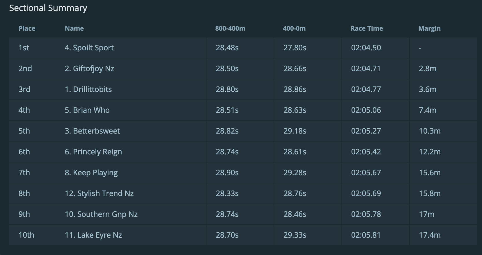
Task: Open runner 5. Brian Who
Action: coord(87,110)
